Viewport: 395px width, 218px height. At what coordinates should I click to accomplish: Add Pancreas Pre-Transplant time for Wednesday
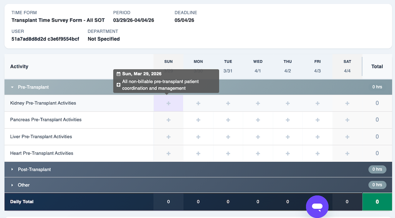point(258,120)
